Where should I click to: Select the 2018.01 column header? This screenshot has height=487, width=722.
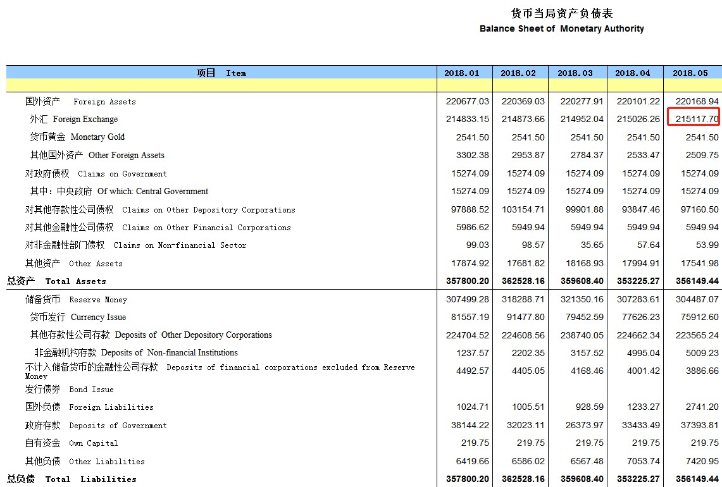(x=461, y=73)
